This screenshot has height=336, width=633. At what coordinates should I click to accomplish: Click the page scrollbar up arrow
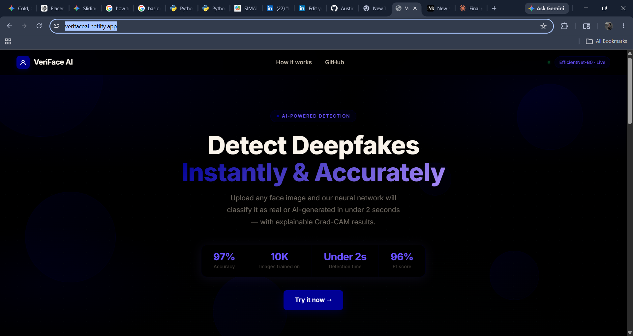point(630,53)
